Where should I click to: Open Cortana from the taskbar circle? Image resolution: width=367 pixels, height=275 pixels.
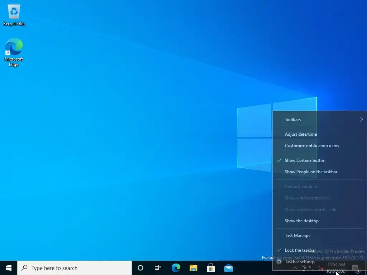(140, 268)
